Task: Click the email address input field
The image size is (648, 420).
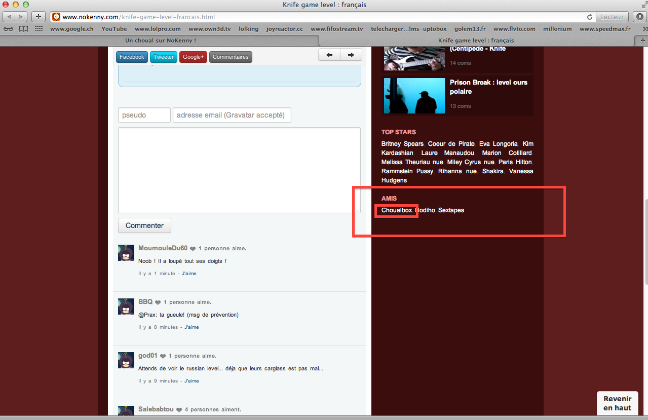Action: pos(232,115)
